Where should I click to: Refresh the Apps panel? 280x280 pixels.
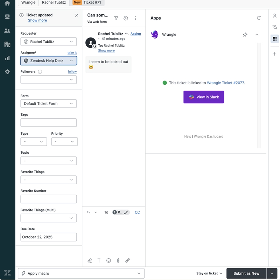259,18
